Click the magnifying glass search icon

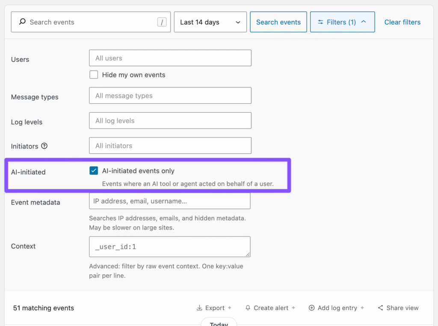pos(22,21)
